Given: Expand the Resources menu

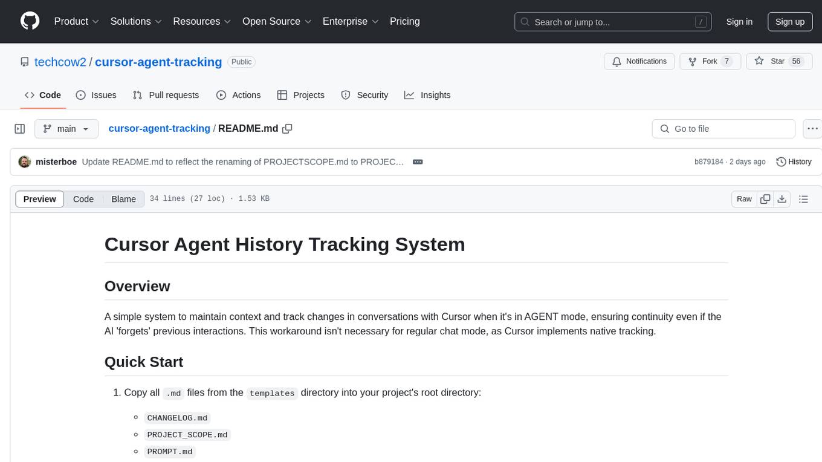Looking at the screenshot, I should pos(202,21).
